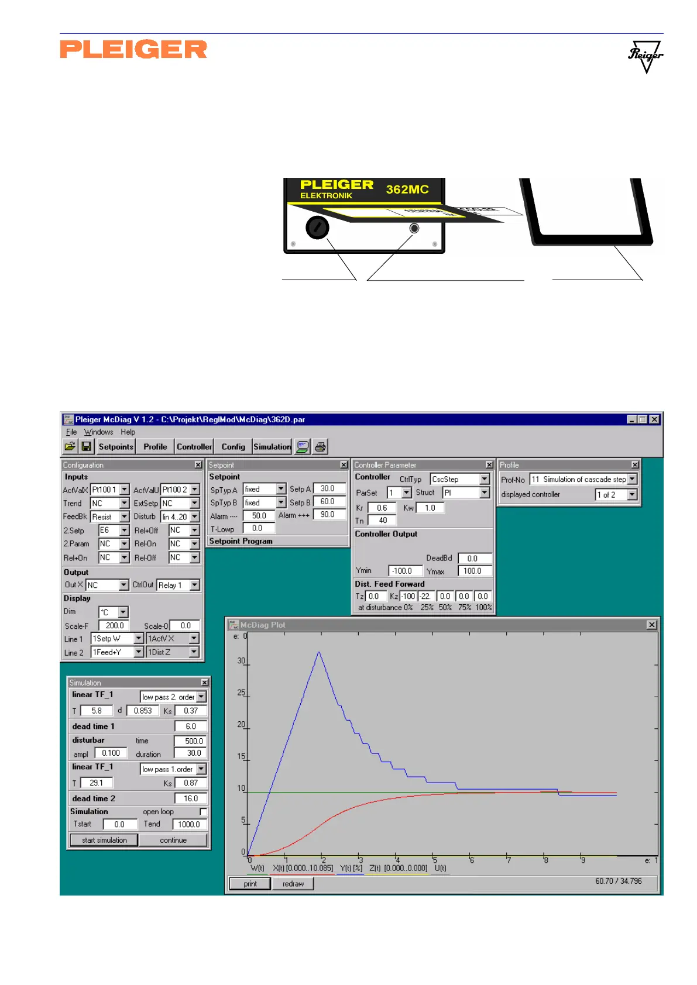The image size is (697, 985).
Task: Close the Configuration panel
Action: click(198, 464)
